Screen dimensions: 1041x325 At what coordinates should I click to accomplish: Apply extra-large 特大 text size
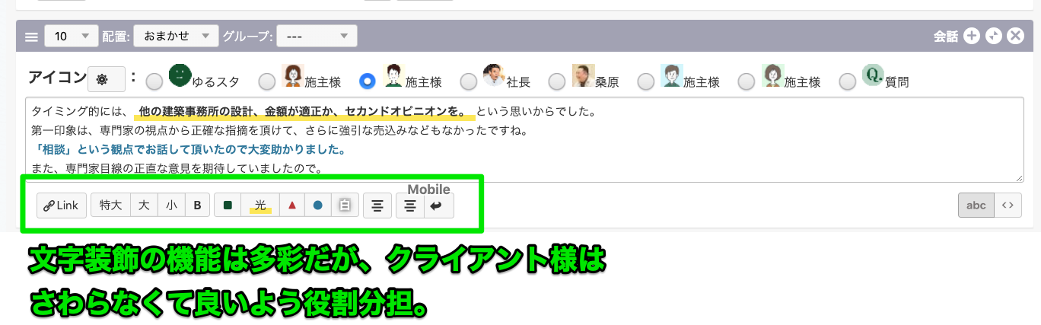pyautogui.click(x=111, y=206)
